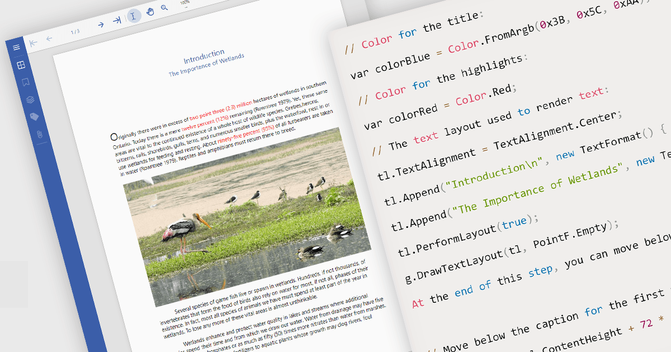Zoom out with the magnifier button
This screenshot has width=671, height=352.
pos(164,8)
